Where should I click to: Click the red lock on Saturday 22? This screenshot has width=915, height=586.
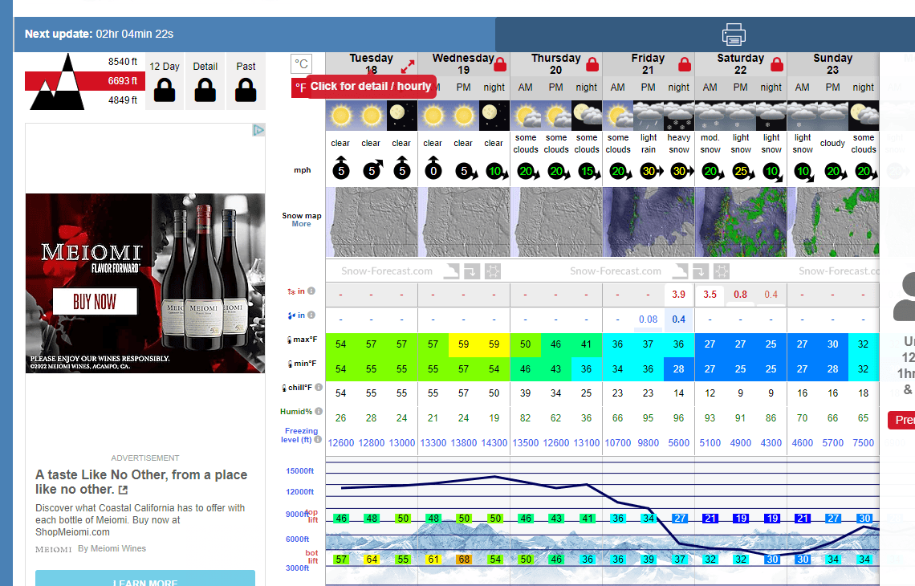(777, 63)
